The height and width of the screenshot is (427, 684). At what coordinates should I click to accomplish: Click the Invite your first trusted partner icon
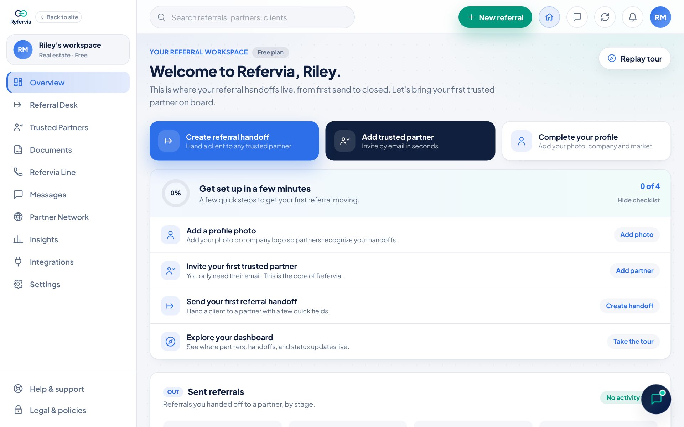(x=170, y=271)
